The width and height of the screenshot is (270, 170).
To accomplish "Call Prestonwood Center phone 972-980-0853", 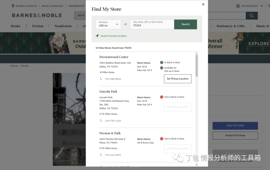I will point(113,79).
